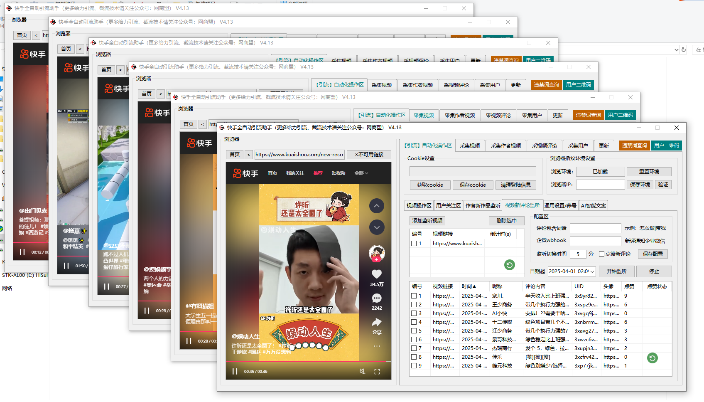This screenshot has width=704, height=402.
Task: Click the Cookie text input field
Action: (x=473, y=171)
